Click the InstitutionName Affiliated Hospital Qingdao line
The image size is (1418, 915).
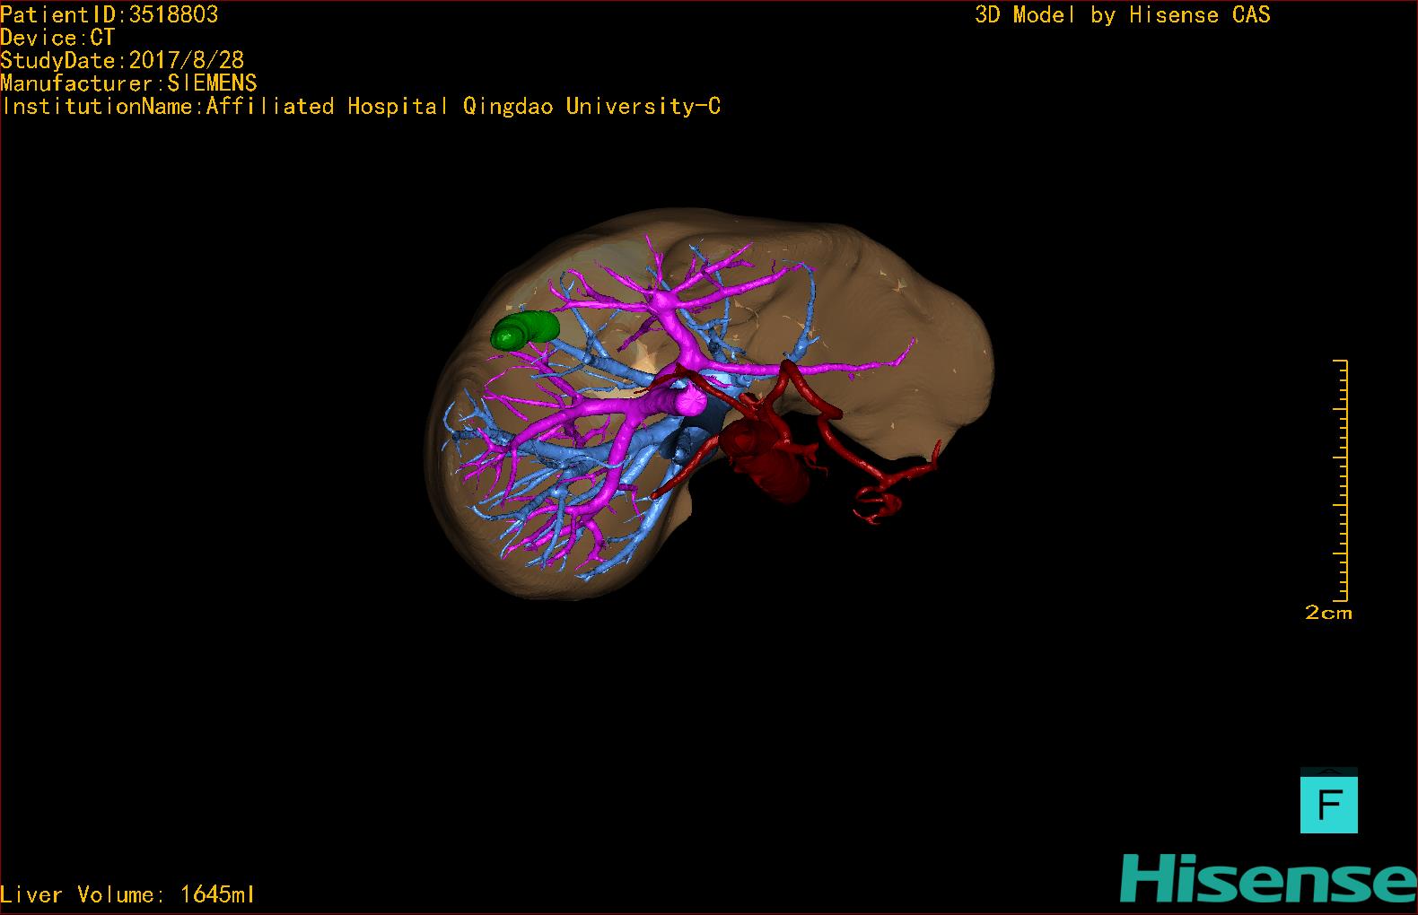[x=361, y=107]
